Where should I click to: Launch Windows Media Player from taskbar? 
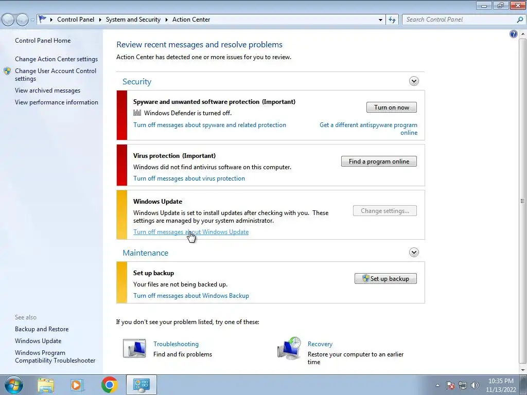(77, 385)
